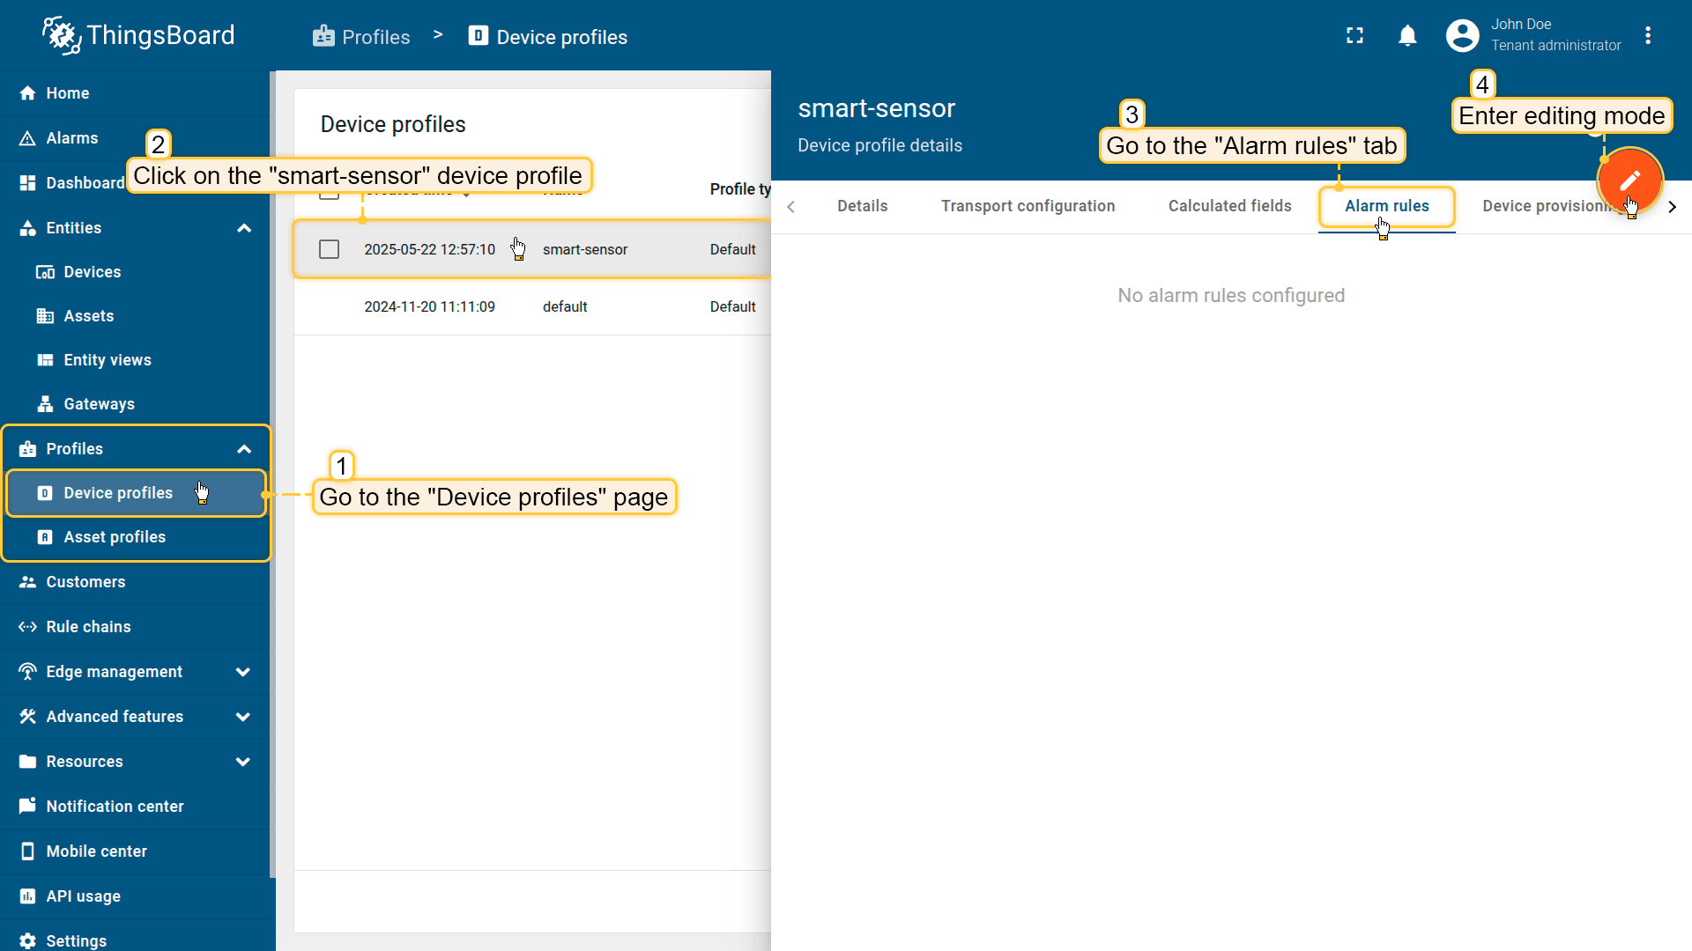Open the three-dot user menu

(1648, 35)
